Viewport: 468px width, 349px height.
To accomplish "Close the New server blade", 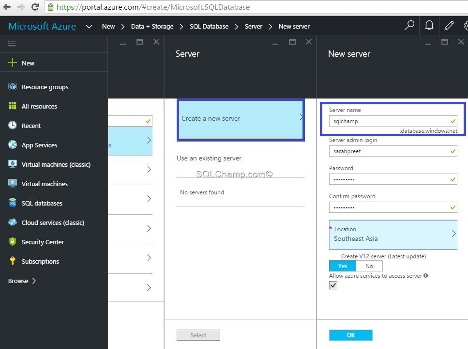I will 461,42.
